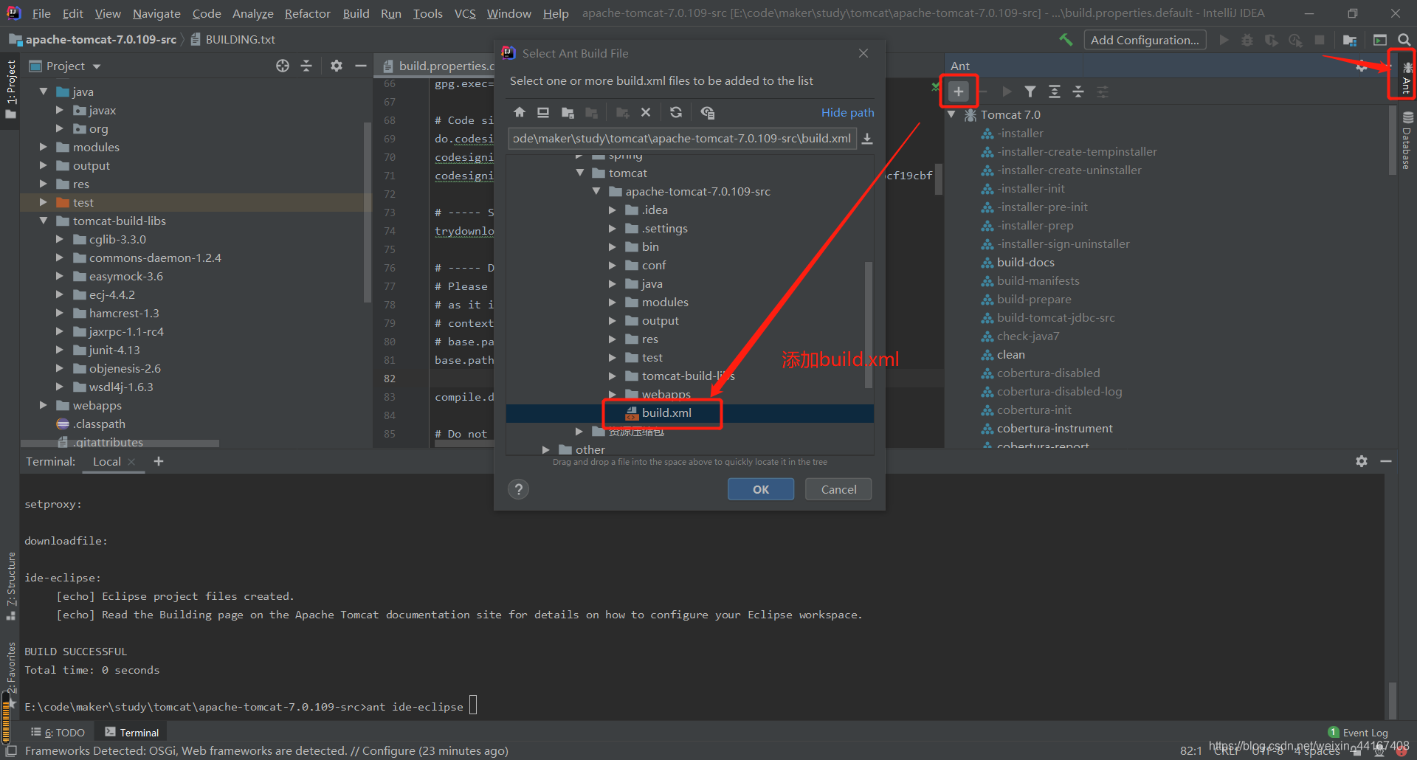Click Expand All in Ant panel toolbar
This screenshot has height=760, width=1417.
click(x=1055, y=91)
